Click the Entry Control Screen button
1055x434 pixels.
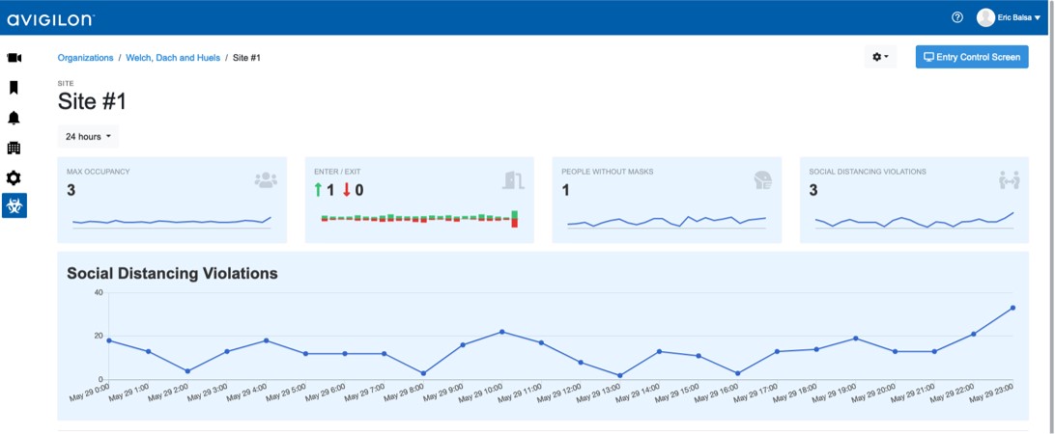point(972,57)
